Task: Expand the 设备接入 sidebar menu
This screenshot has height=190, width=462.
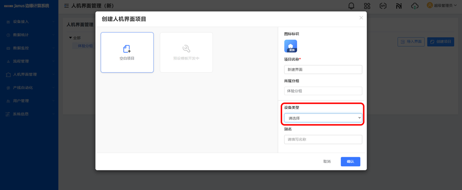Action: (29, 22)
